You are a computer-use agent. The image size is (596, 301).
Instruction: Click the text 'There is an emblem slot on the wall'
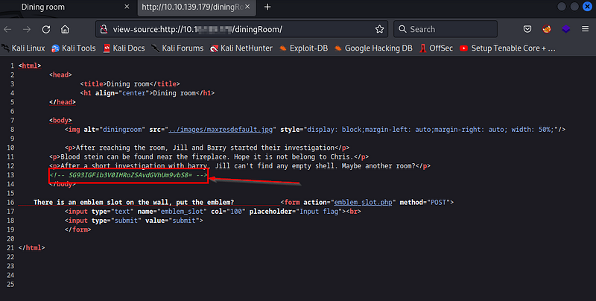(x=102, y=202)
